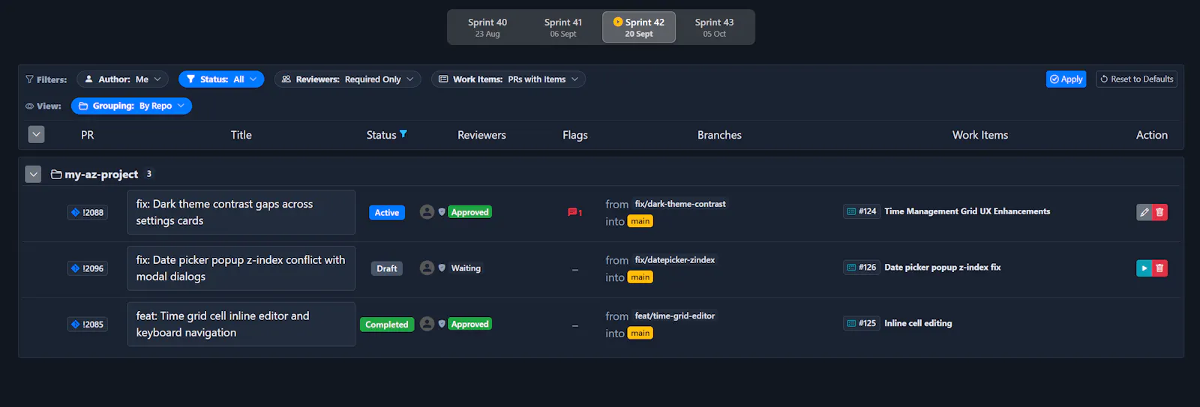
Task: Click the red delete trash icon for PR !2088
Action: point(1159,212)
